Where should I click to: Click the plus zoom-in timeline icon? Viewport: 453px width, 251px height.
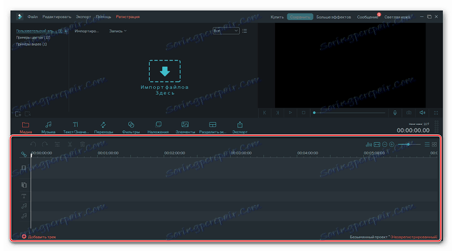click(392, 144)
